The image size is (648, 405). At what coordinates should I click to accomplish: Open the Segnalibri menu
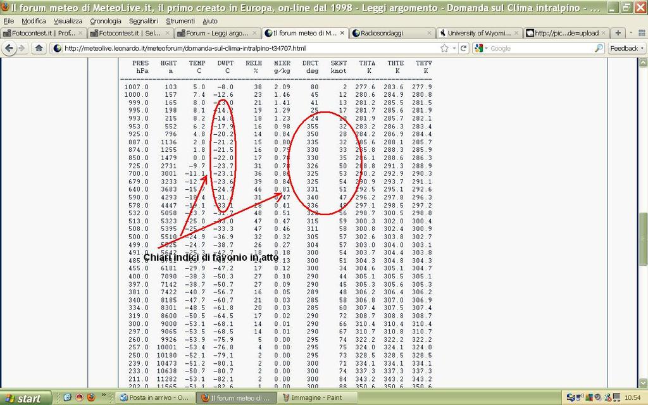pos(144,21)
